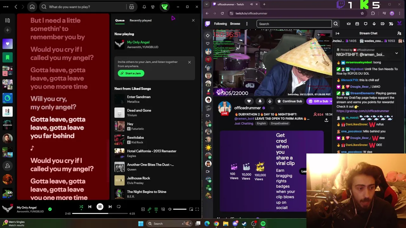Switch to the Recently played tab
Image resolution: width=406 pixels, height=228 pixels.
[141, 20]
